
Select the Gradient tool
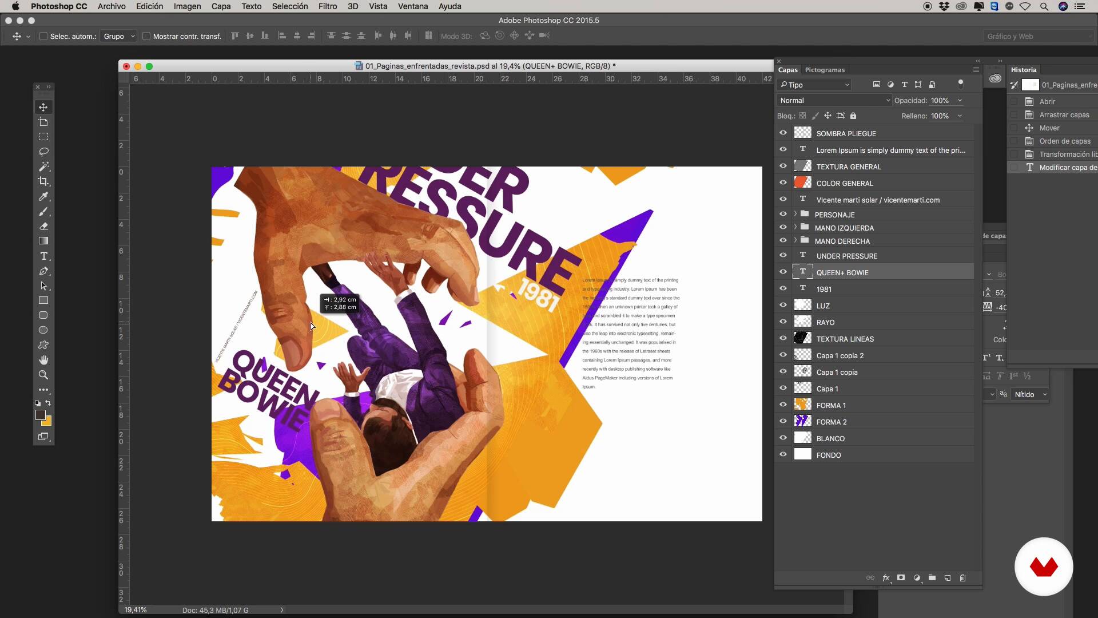(x=43, y=241)
